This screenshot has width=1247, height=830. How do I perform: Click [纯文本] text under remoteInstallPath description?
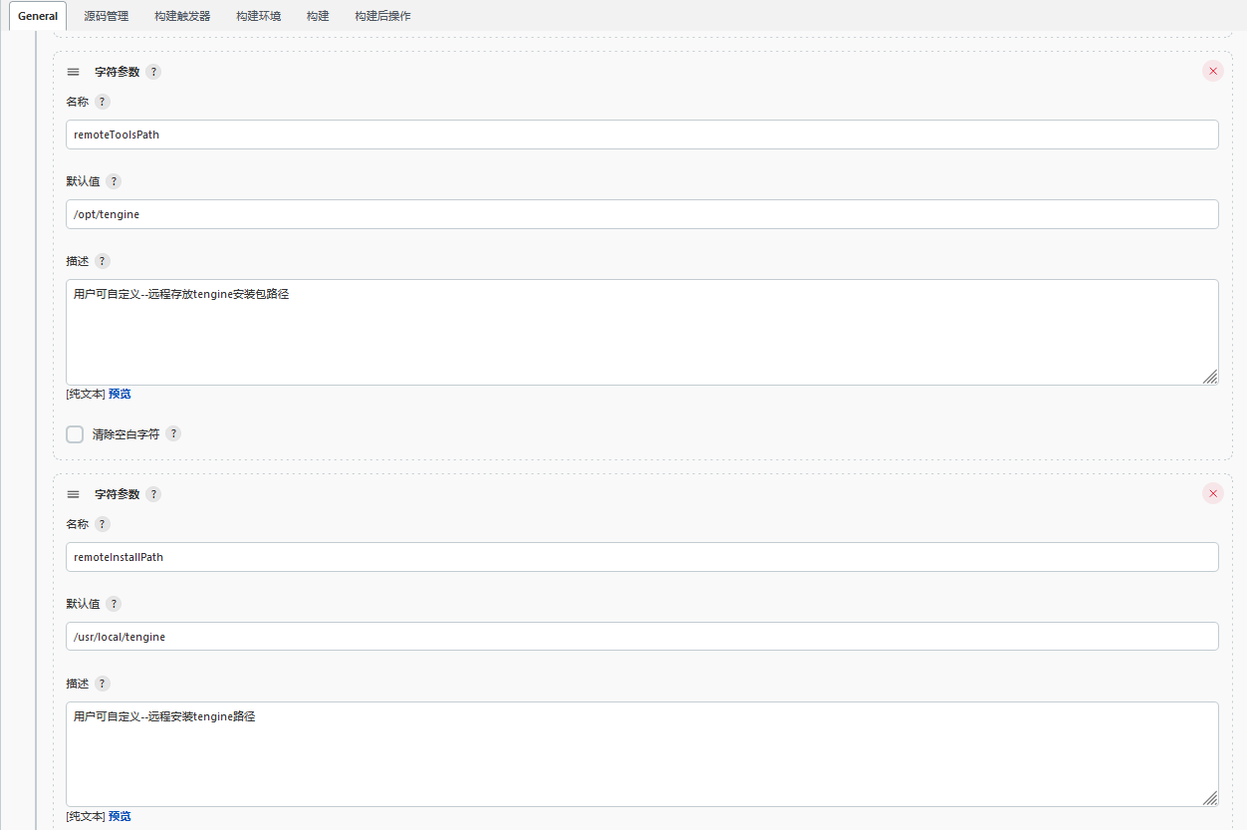(86, 816)
